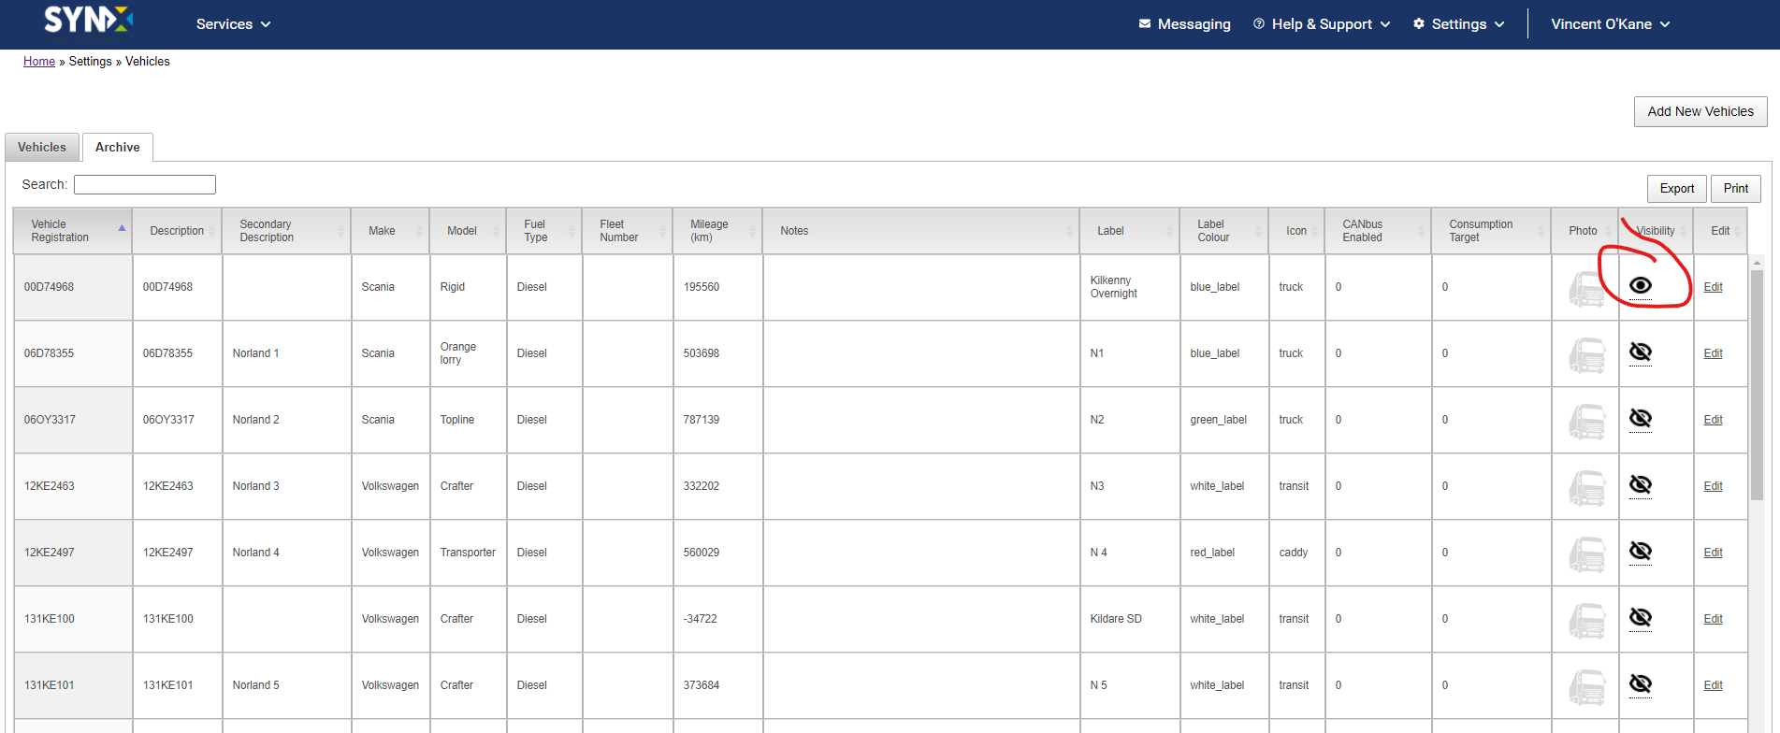Click the SYNX logo
Viewport: 1780px width, 733px height.
[89, 20]
